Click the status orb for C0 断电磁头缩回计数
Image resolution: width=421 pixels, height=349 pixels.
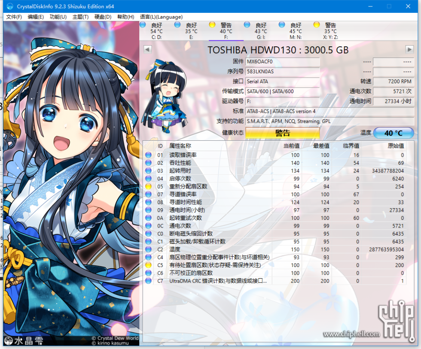tap(148, 234)
